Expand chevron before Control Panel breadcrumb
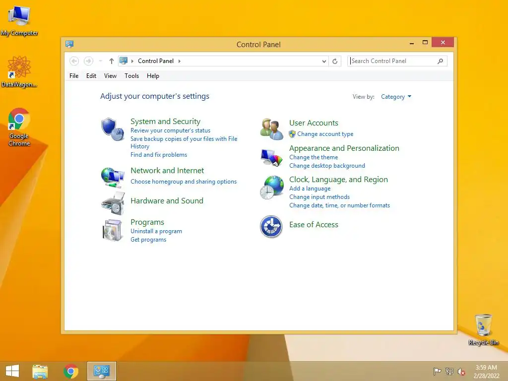Viewport: 508px width, 381px height. click(x=132, y=61)
